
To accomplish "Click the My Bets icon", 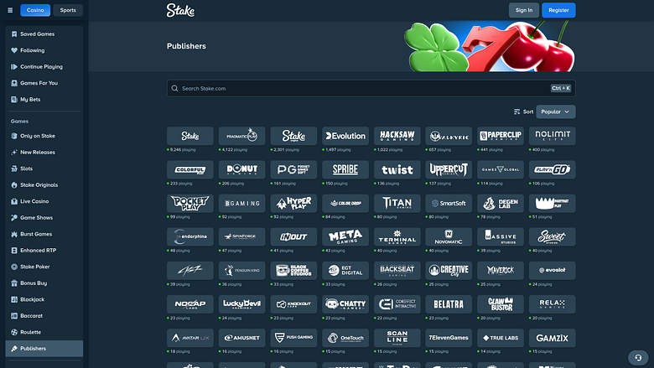I will click(14, 100).
